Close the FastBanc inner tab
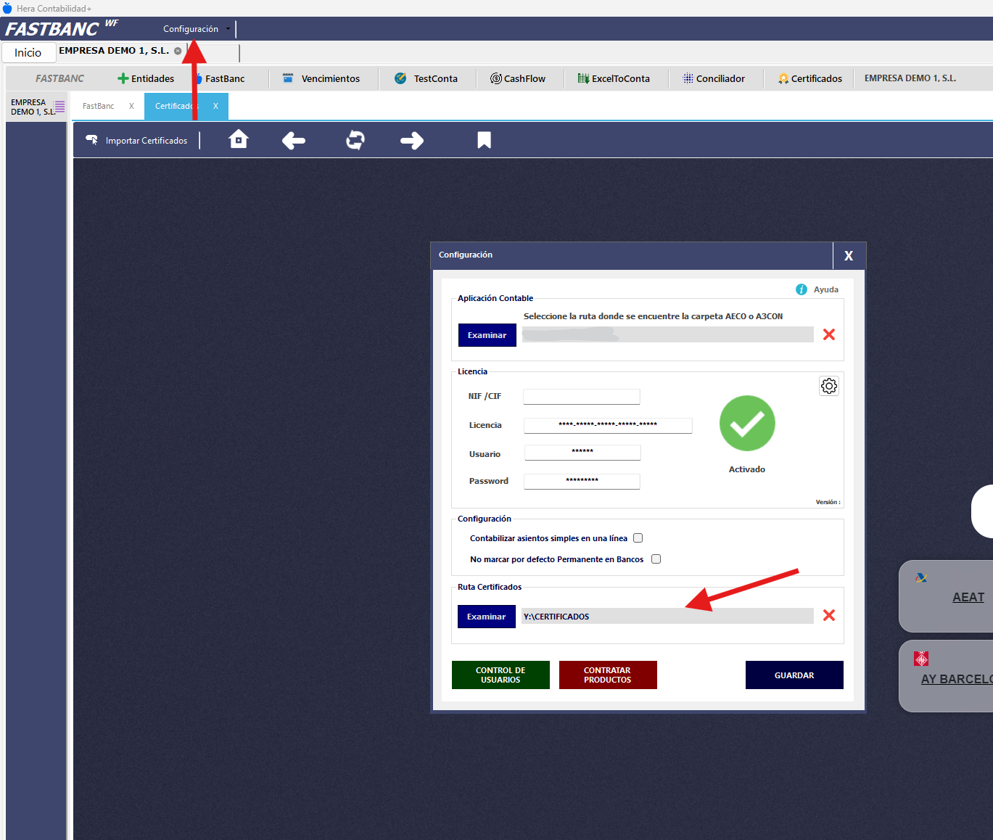Screen dimensions: 993x840 click(131, 106)
